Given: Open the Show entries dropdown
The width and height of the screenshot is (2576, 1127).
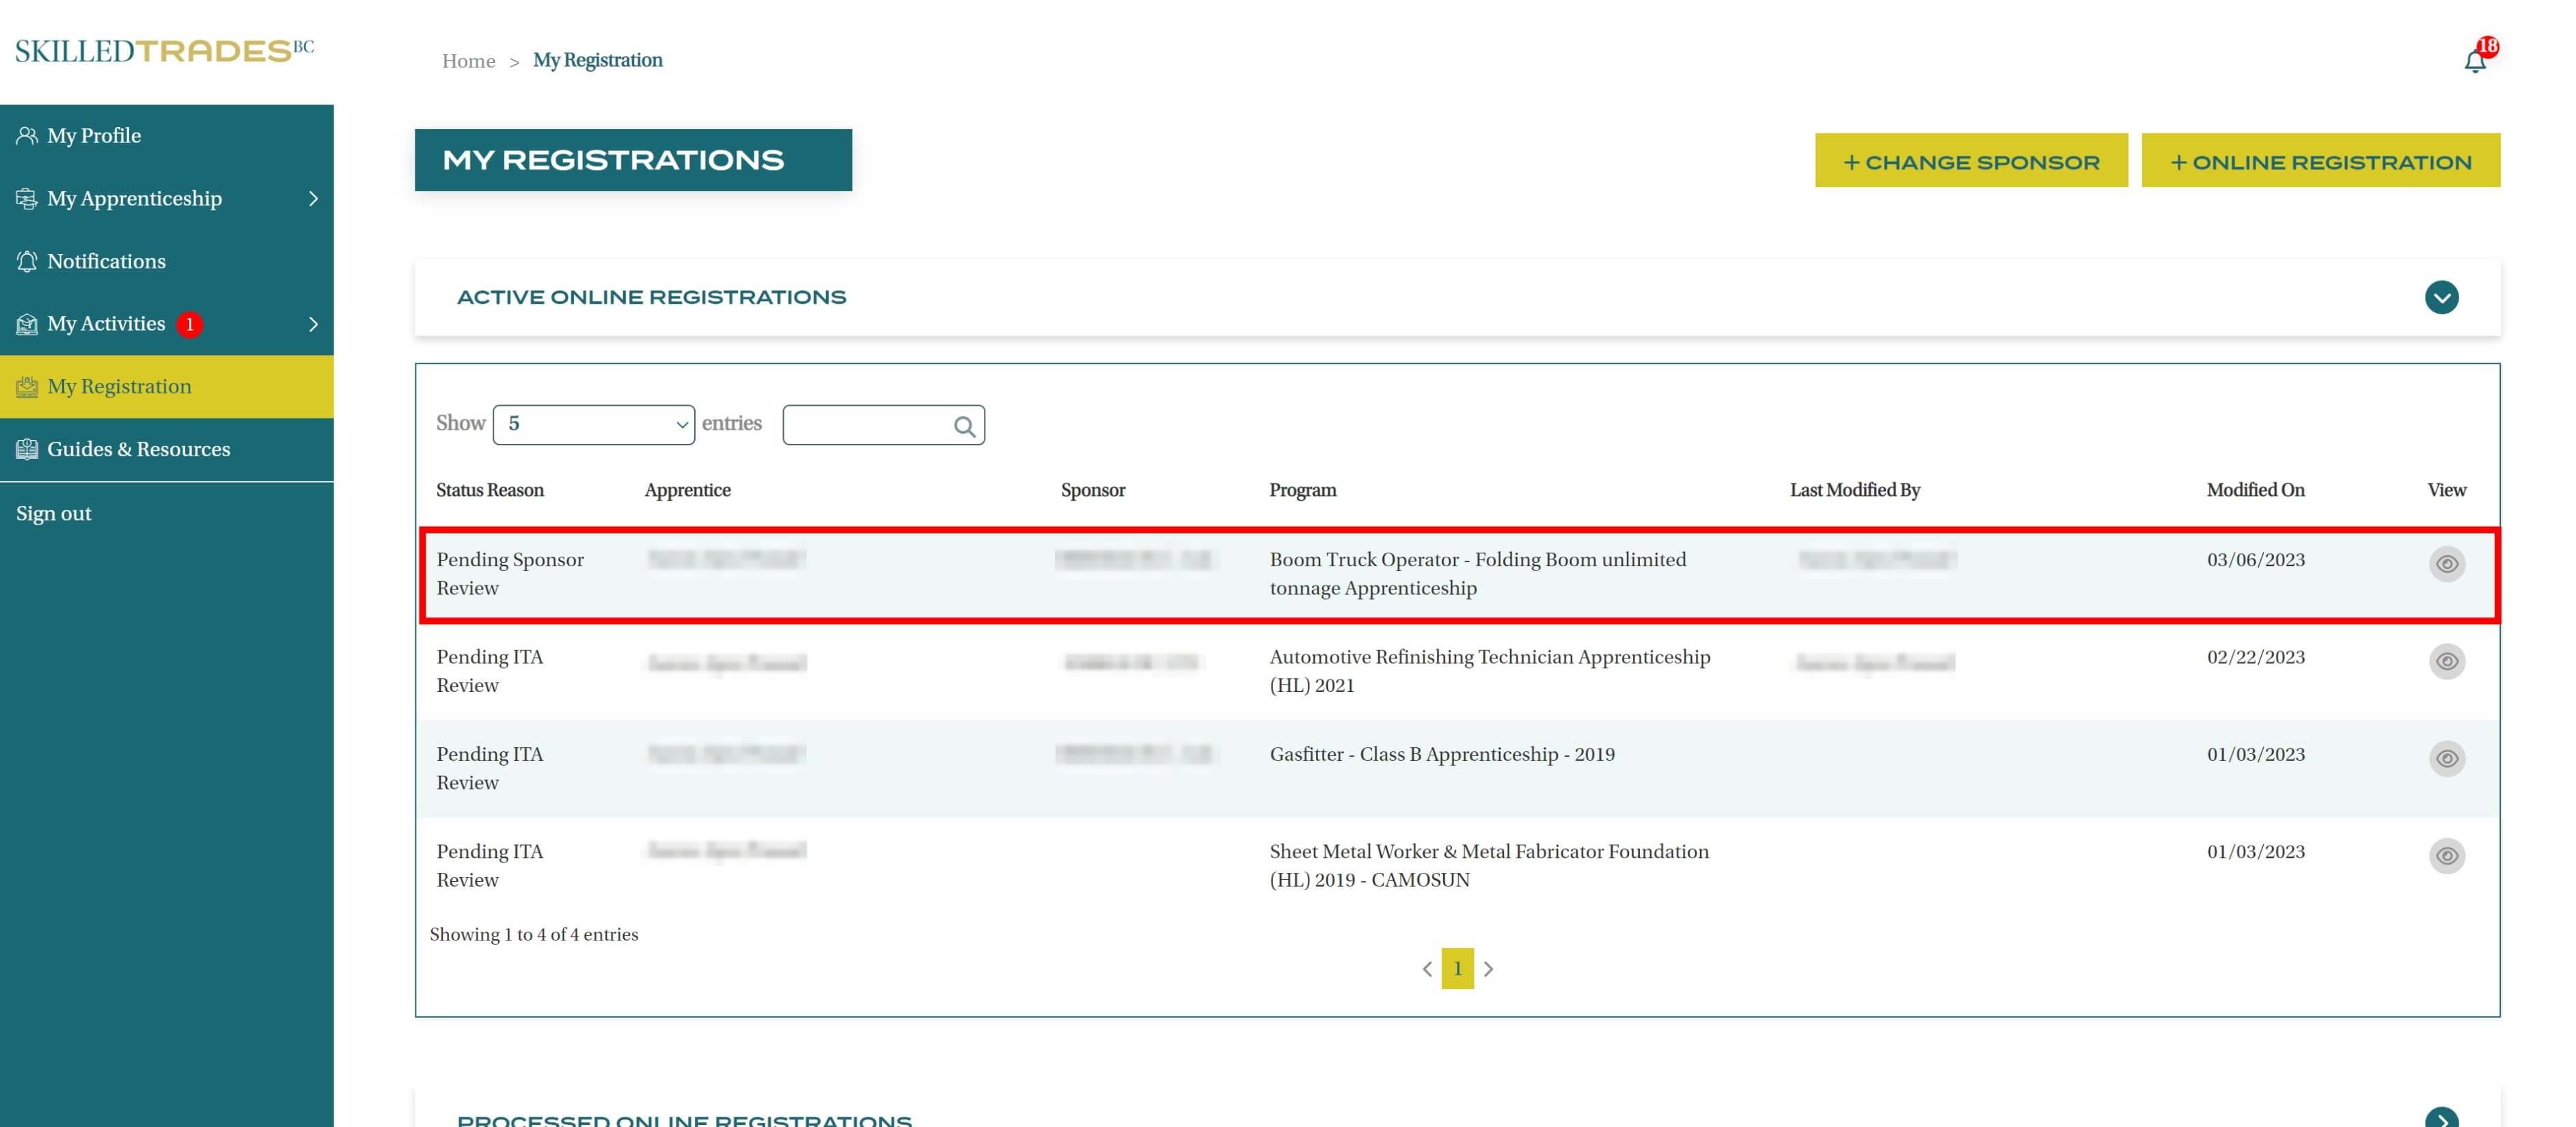Looking at the screenshot, I should point(593,424).
